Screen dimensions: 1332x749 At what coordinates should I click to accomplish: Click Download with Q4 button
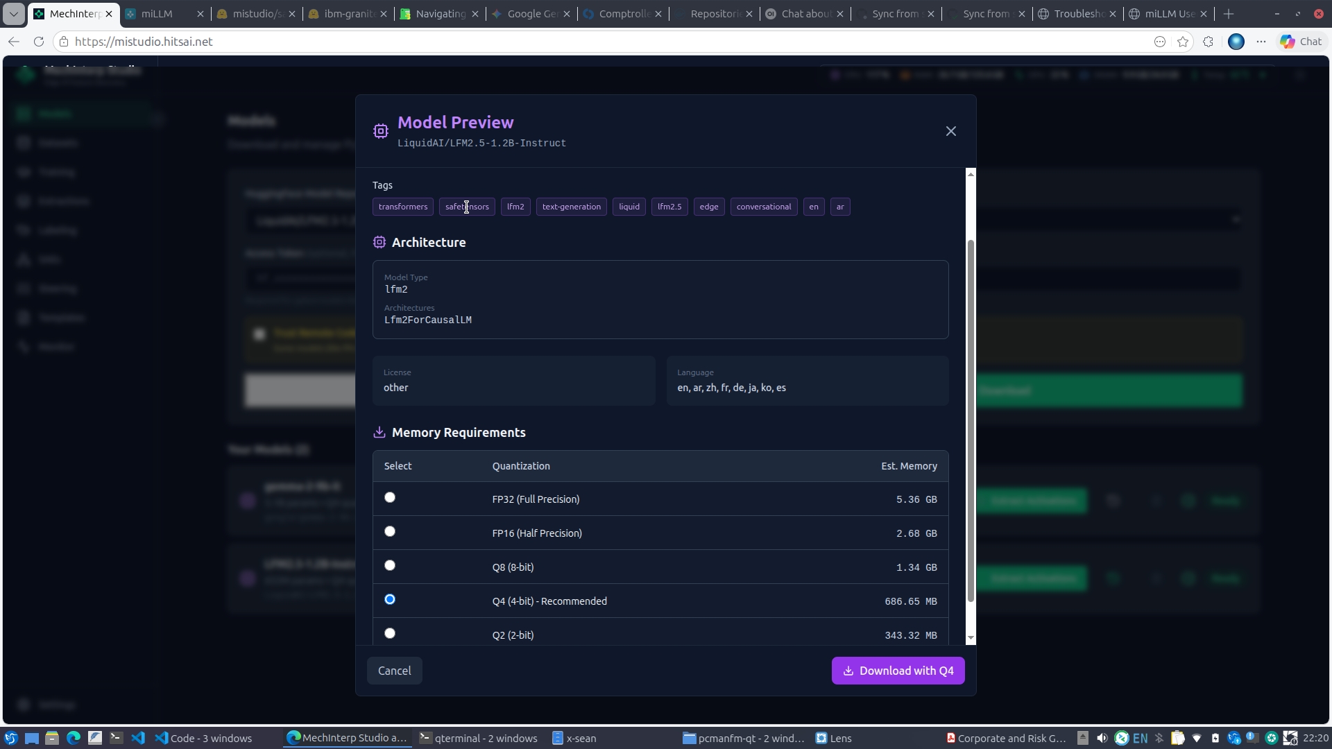(x=898, y=671)
